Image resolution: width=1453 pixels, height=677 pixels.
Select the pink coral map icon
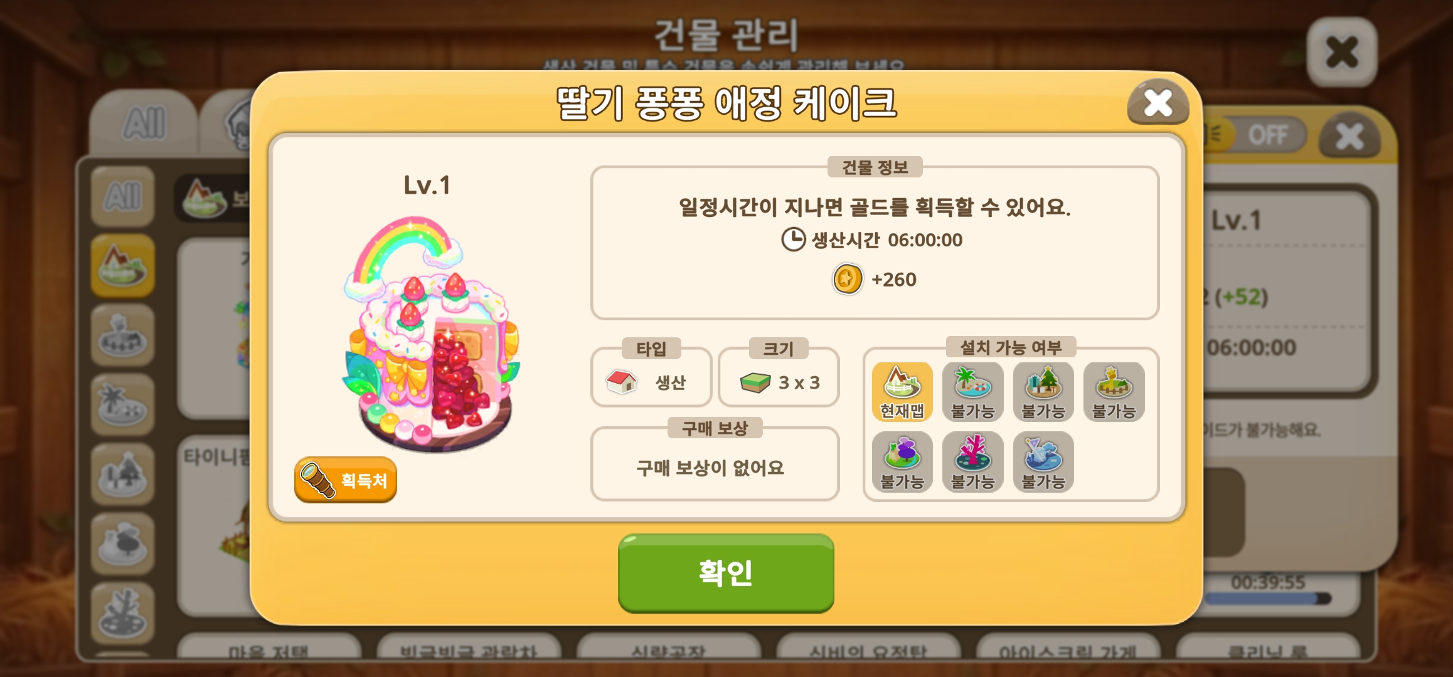click(x=973, y=463)
